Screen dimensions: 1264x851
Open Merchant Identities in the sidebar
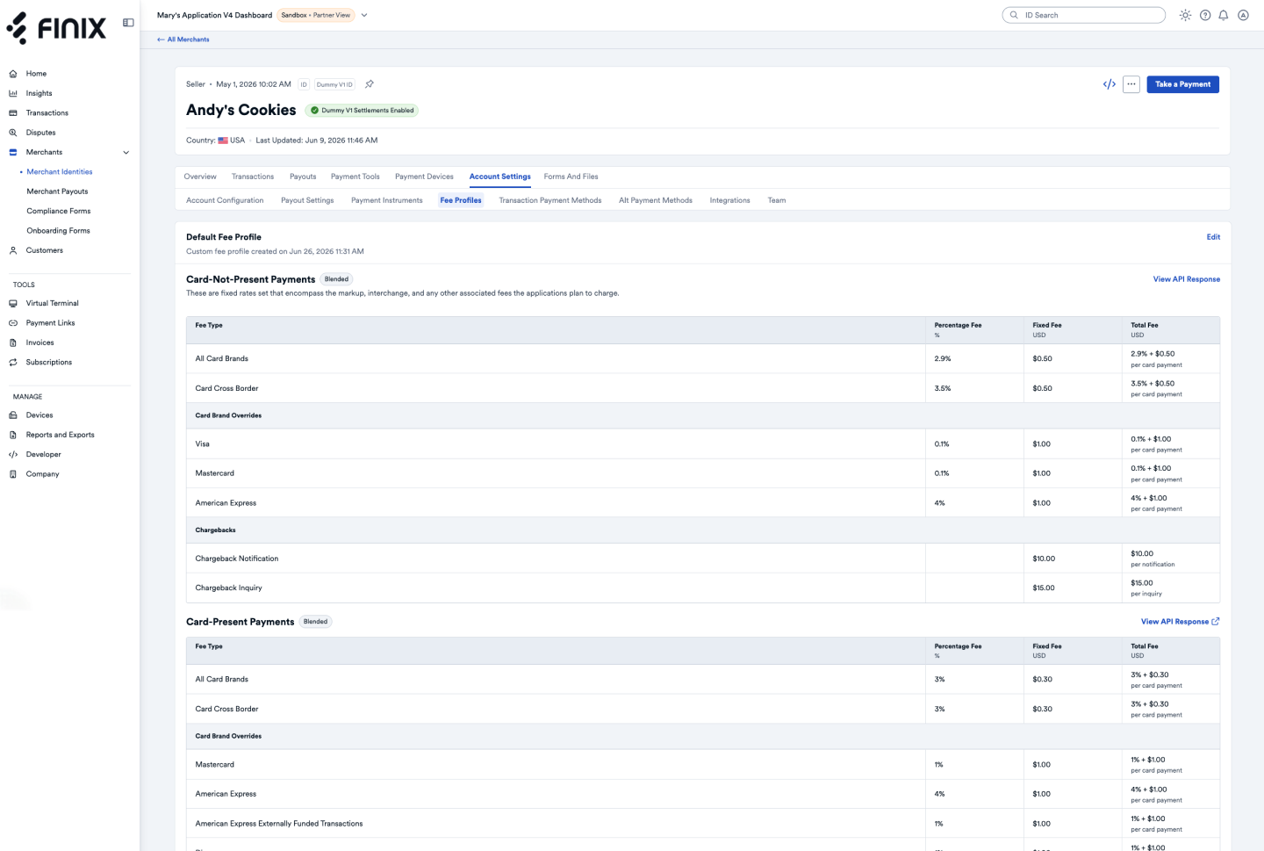pos(60,172)
